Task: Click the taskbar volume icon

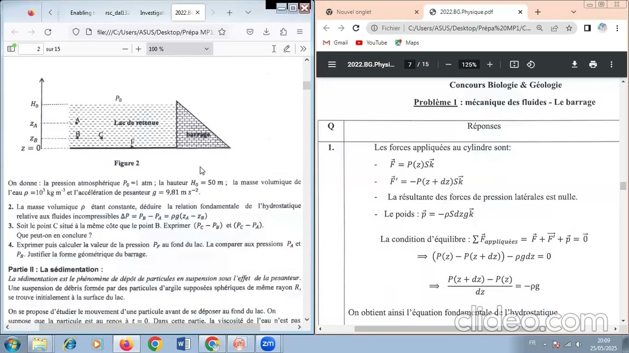Action: 578,344
